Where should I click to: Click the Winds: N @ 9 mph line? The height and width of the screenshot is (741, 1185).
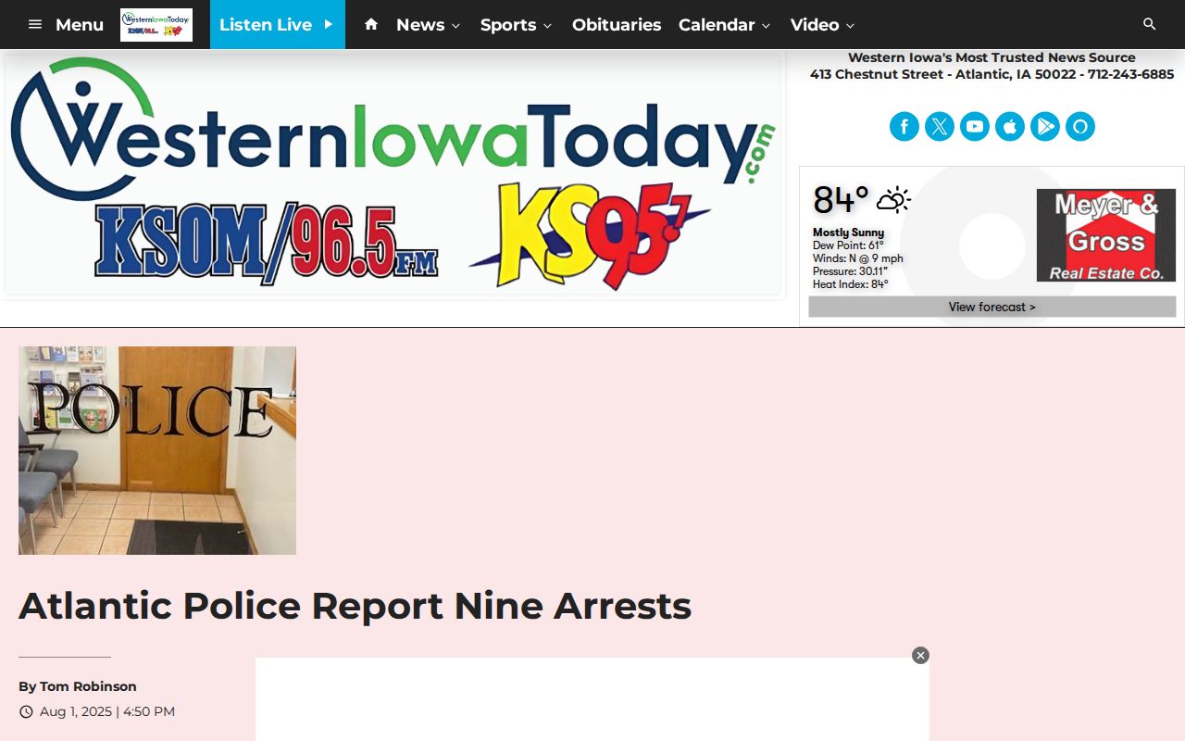click(857, 258)
